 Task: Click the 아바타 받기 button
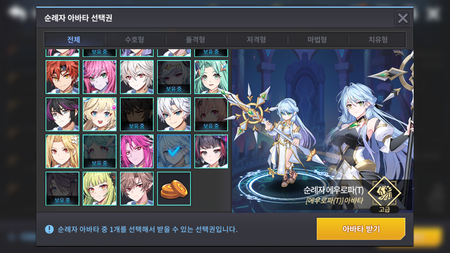361,229
